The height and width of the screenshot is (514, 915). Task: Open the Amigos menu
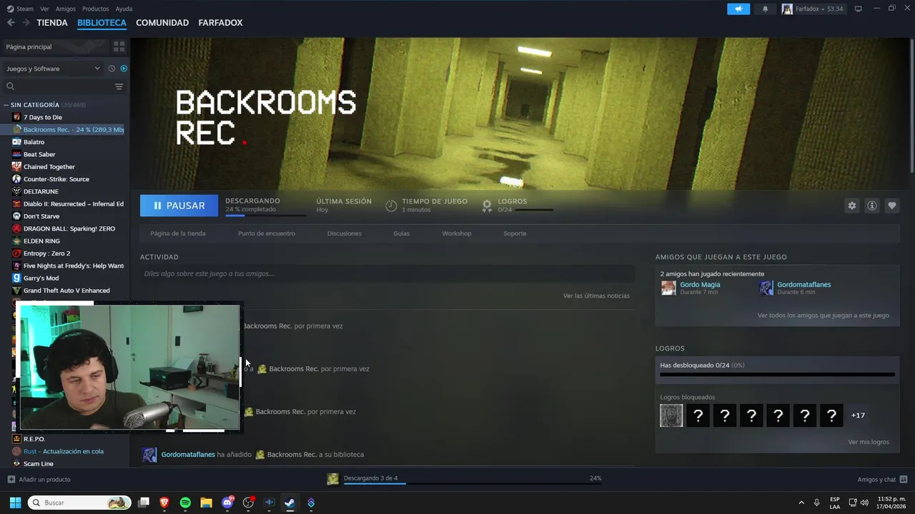coord(65,9)
